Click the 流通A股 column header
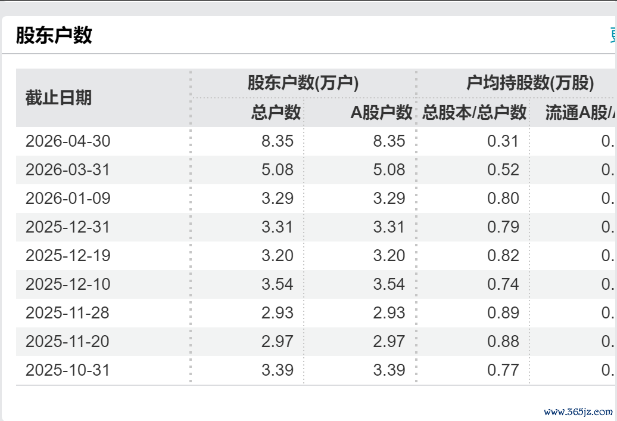617x421 pixels. pos(581,113)
